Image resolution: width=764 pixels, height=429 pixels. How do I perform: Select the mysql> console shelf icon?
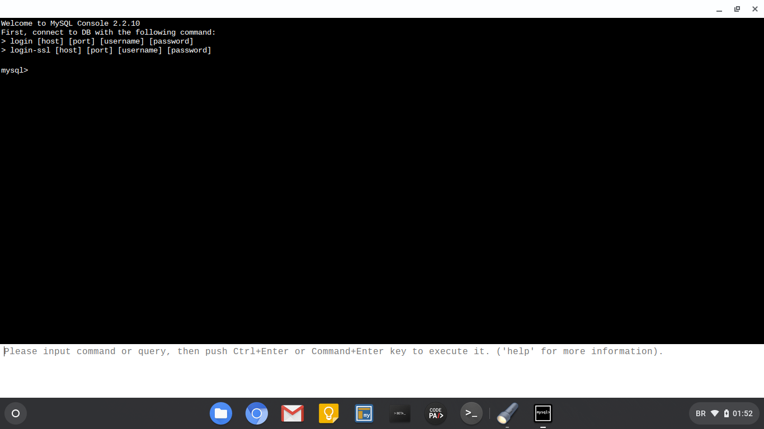pyautogui.click(x=543, y=413)
